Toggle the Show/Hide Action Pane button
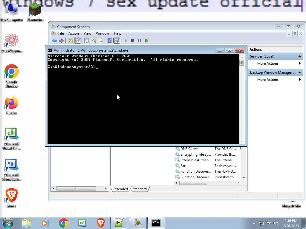Screen dimensions: 306x229 117,41
